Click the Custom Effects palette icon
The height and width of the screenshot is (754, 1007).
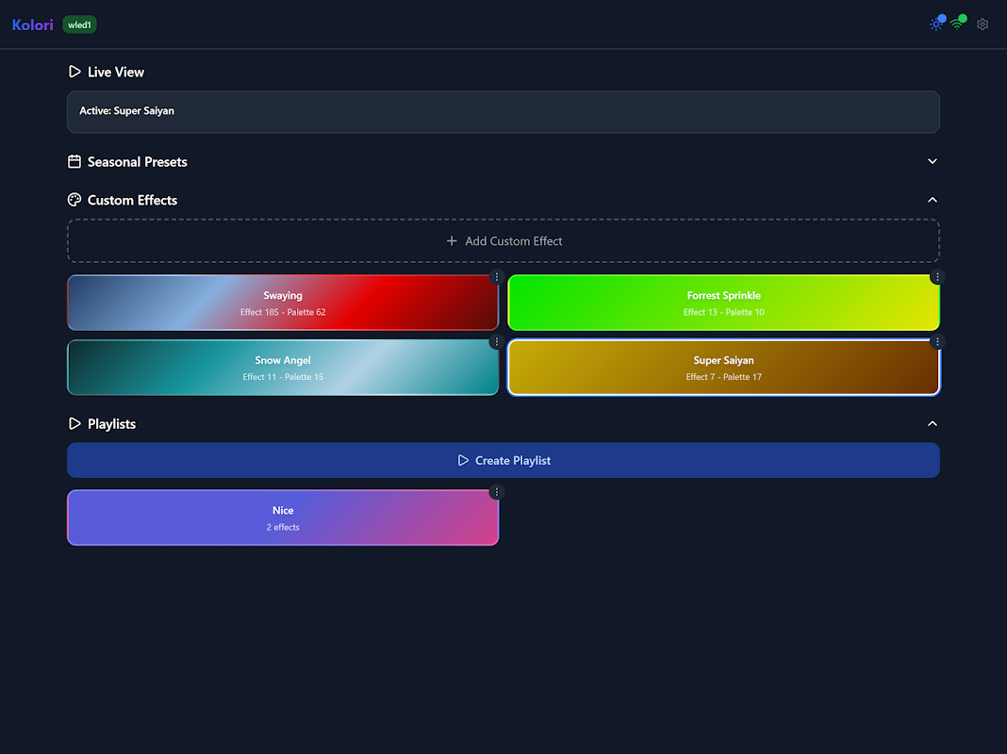click(x=74, y=200)
